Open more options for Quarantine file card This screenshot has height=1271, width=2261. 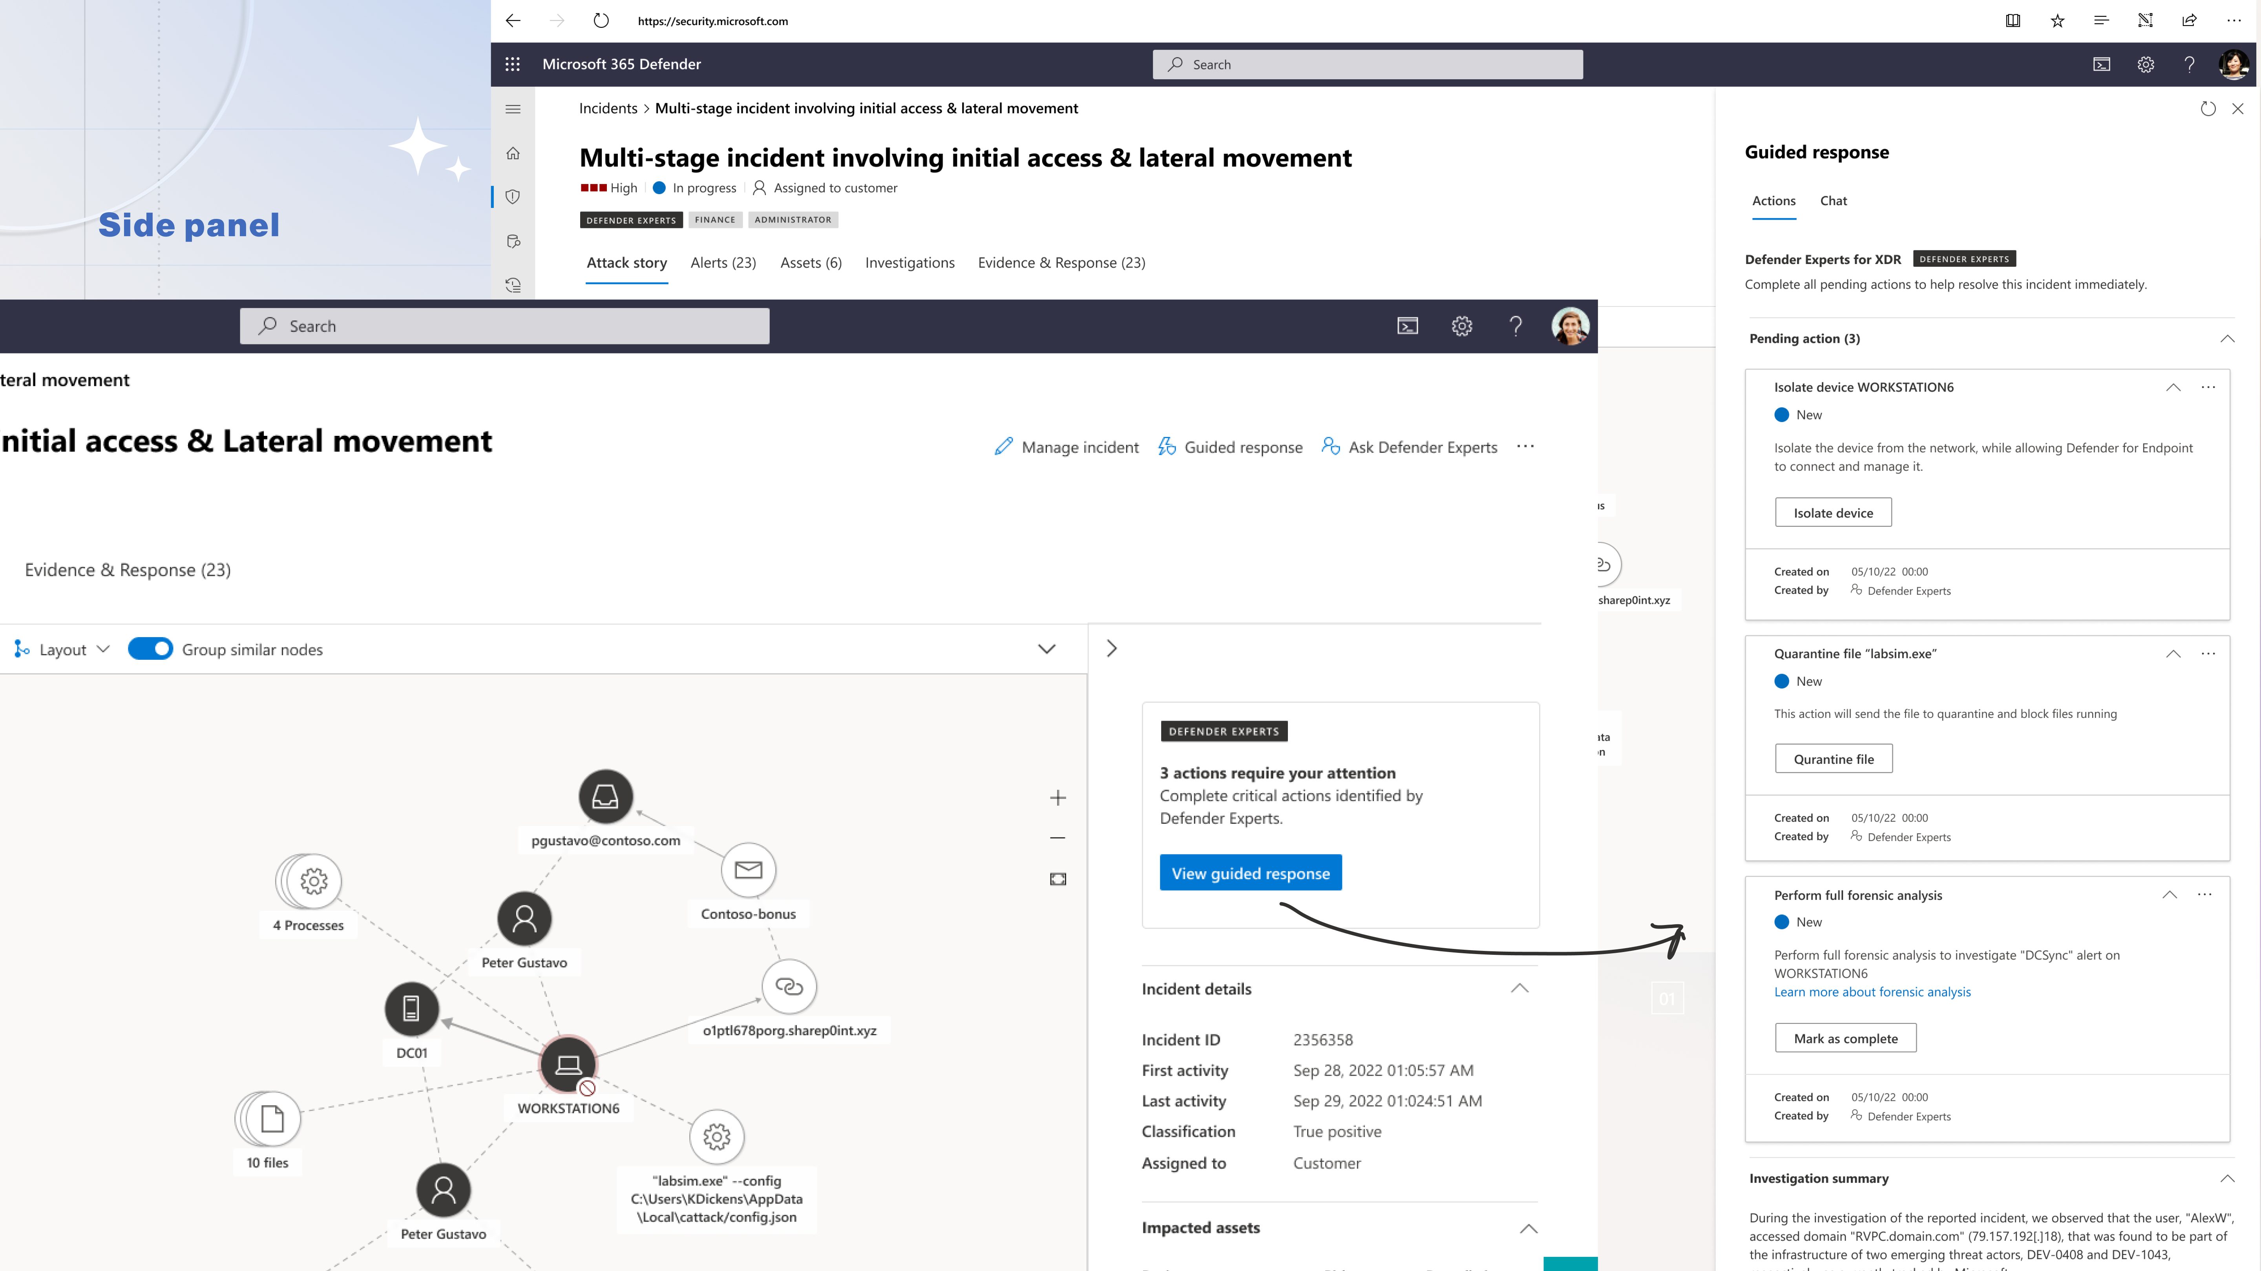click(2208, 654)
